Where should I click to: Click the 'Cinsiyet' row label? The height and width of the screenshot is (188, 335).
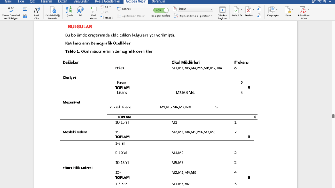click(x=69, y=78)
